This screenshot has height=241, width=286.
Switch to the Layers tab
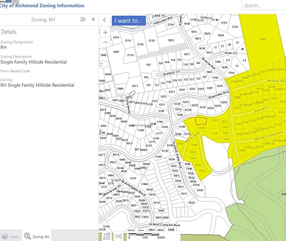point(11,236)
